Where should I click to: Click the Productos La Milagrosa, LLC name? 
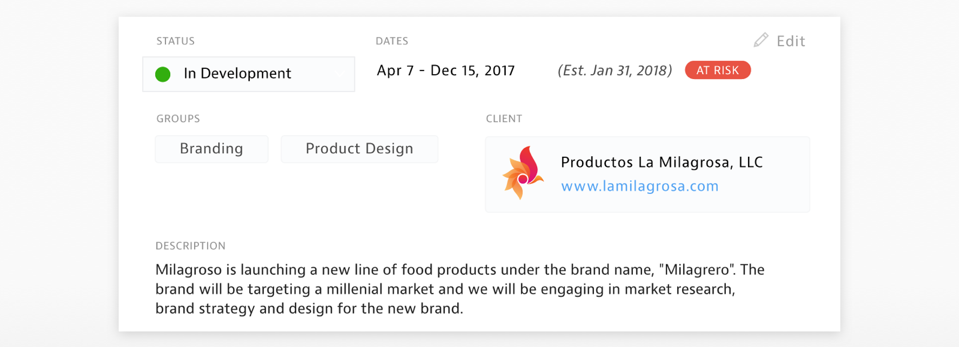[x=662, y=162]
